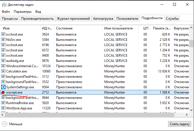Click PID value 9408
The height and width of the screenshot is (131, 194).
click(x=45, y=56)
